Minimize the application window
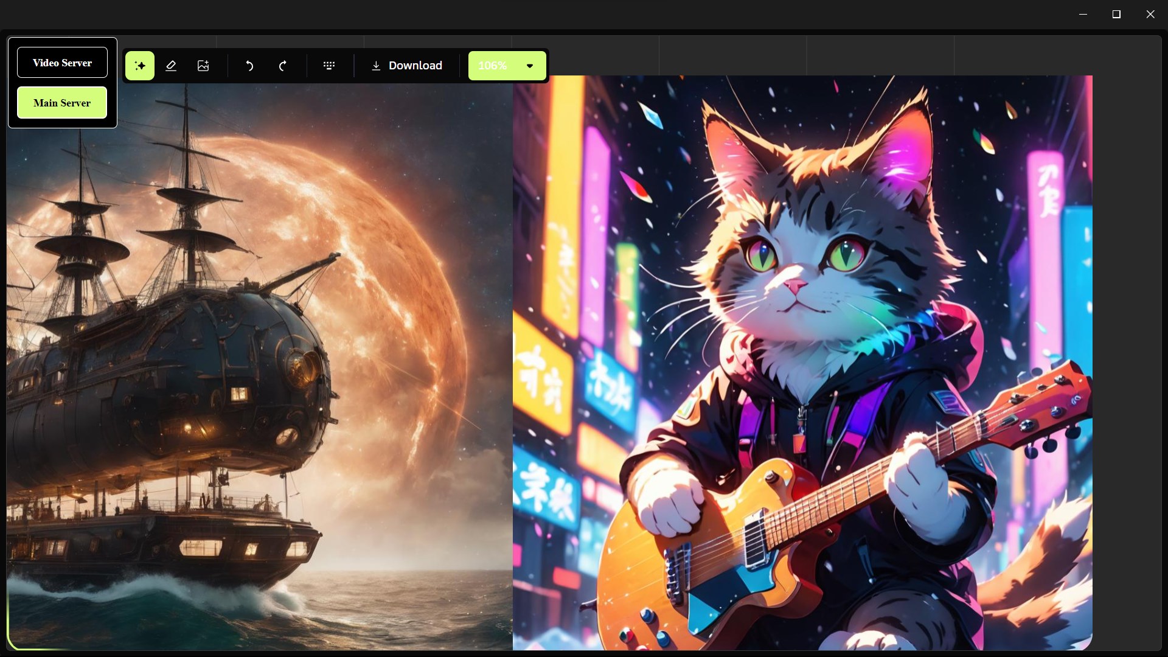 tap(1083, 14)
